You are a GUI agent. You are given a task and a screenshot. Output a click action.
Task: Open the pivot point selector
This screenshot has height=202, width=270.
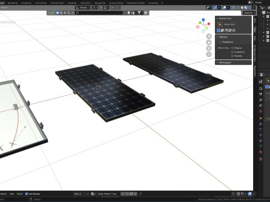pos(95,8)
